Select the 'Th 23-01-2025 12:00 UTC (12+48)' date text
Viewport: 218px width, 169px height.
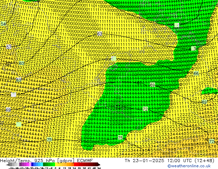170,160
